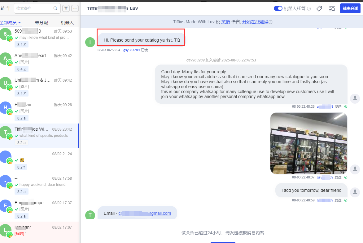Switch to the 未分配 tab
Image resolution: width=363 pixels, height=243 pixels.
42,22
